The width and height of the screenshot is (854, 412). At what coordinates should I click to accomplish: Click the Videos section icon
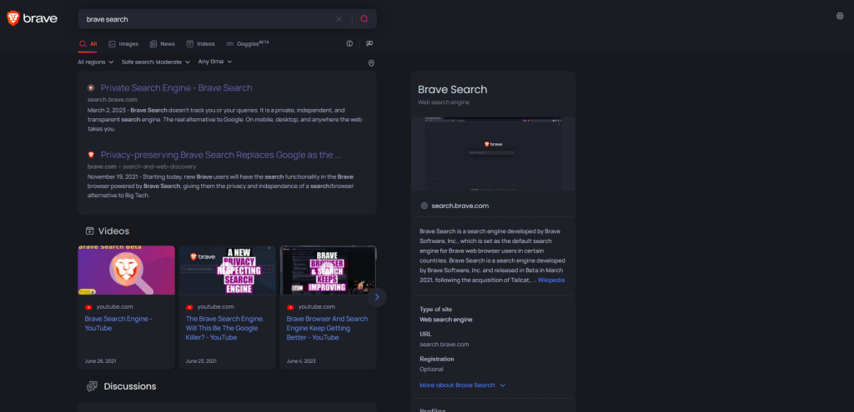pos(90,231)
